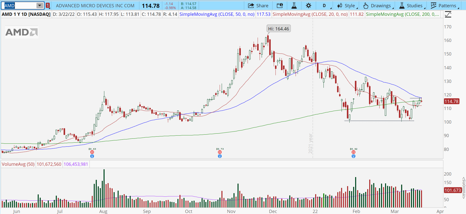Image resolution: width=466 pixels, height=214 pixels.
Task: Click the bid value B: 114.57
Action: pyautogui.click(x=189, y=4)
